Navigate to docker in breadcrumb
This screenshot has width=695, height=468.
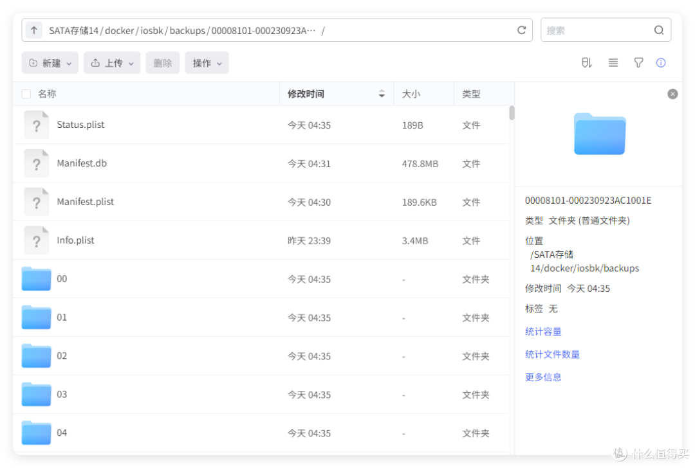pos(119,31)
